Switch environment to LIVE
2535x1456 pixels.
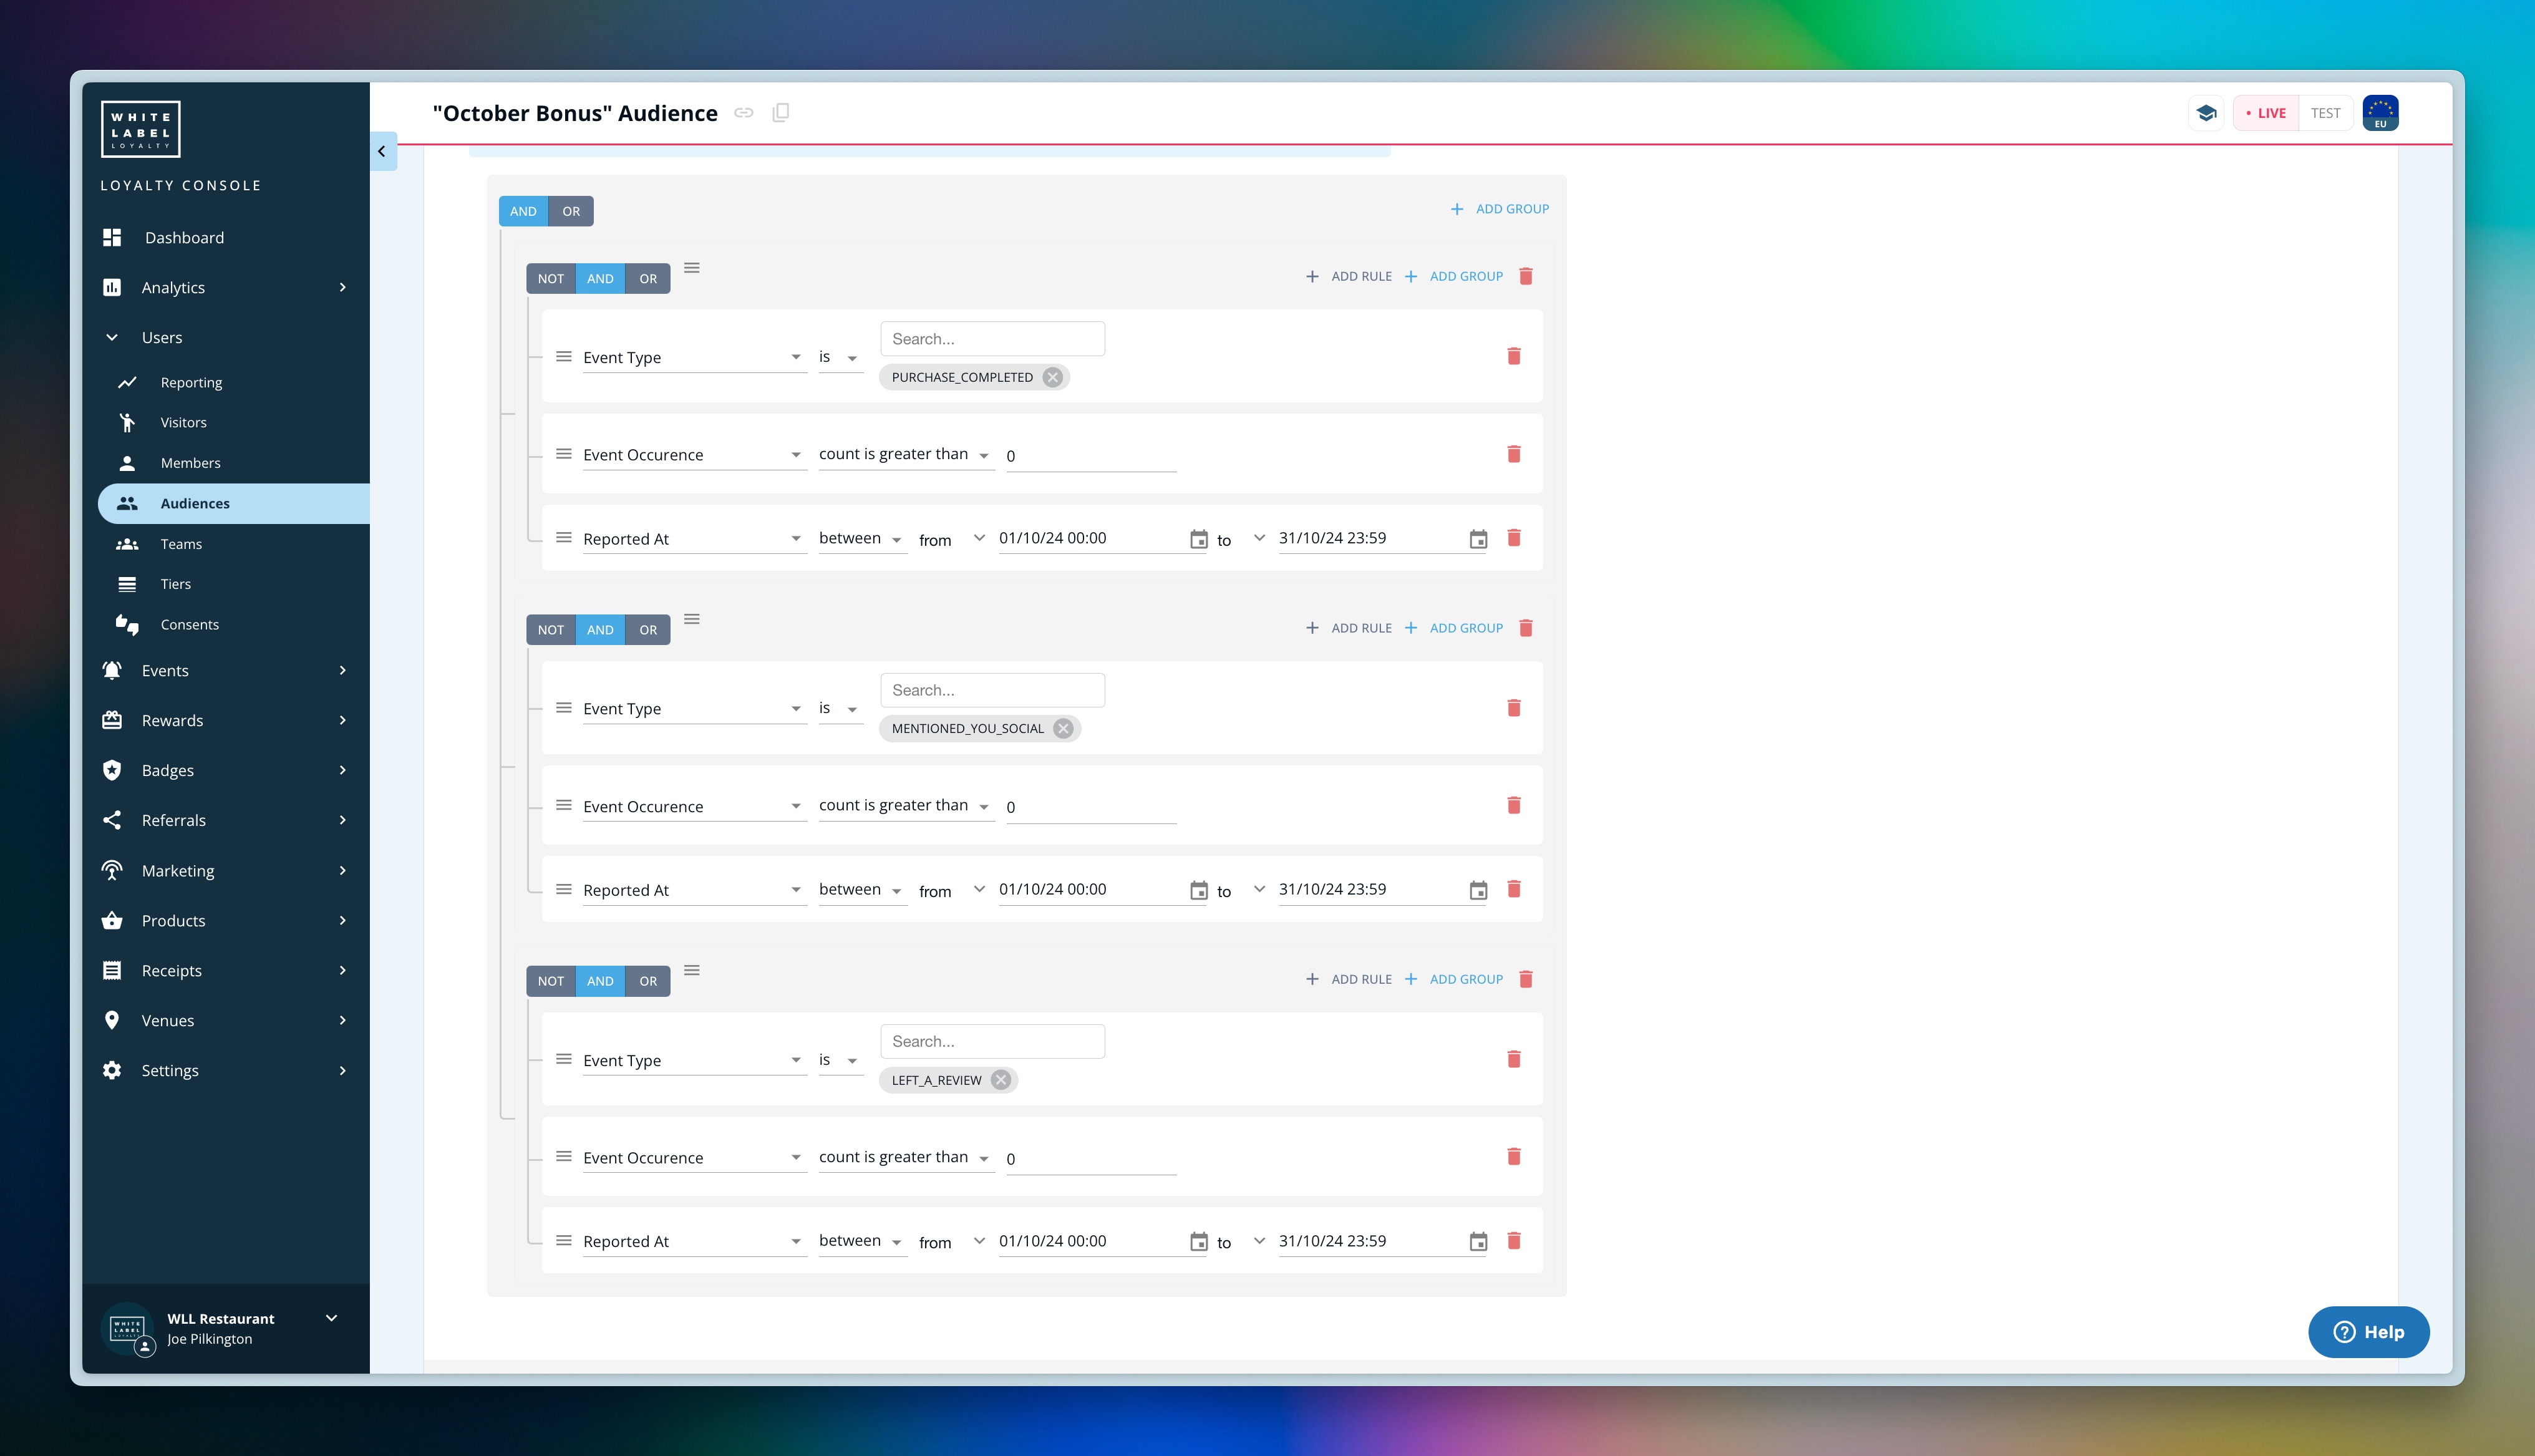[x=2265, y=113]
